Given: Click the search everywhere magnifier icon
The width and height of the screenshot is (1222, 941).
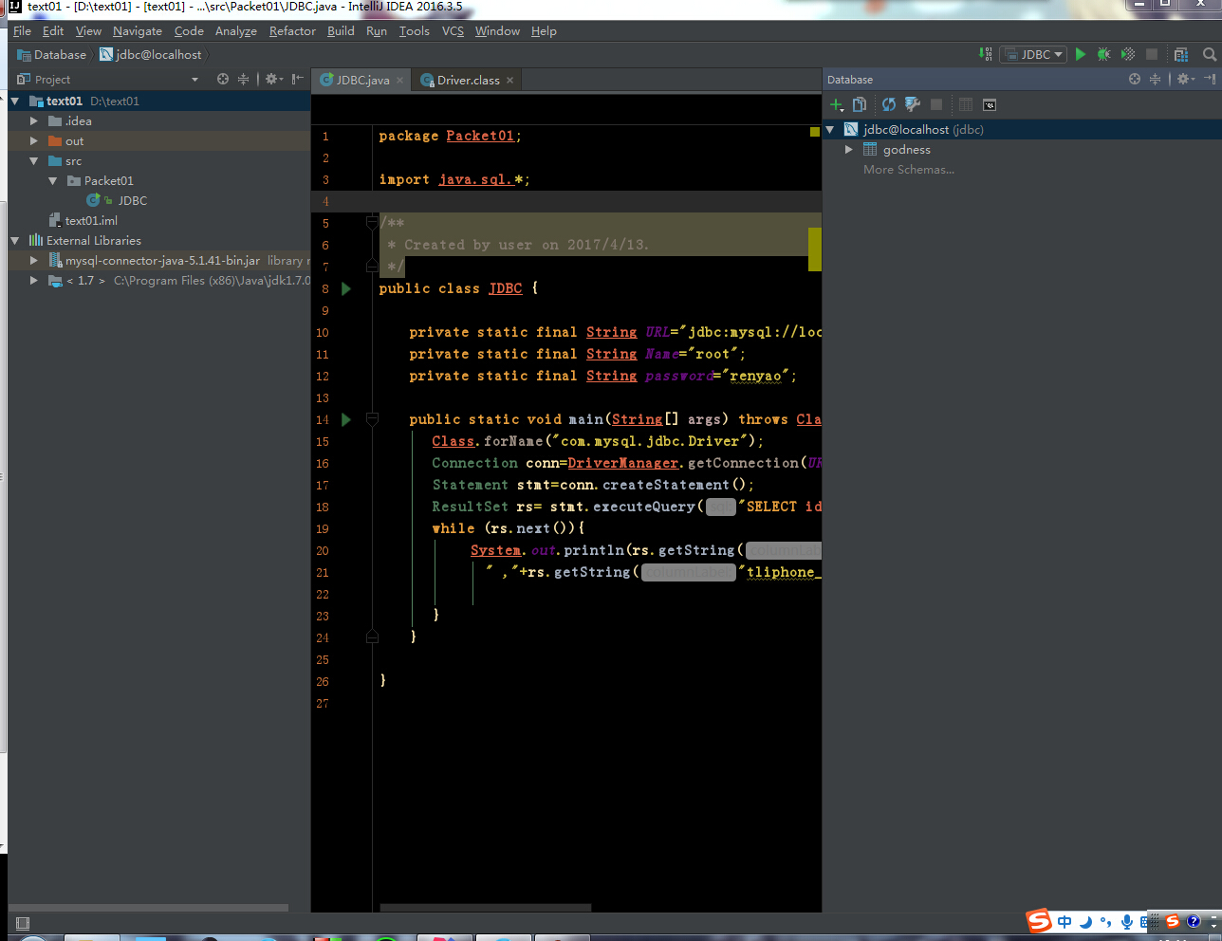Looking at the screenshot, I should coord(1209,55).
